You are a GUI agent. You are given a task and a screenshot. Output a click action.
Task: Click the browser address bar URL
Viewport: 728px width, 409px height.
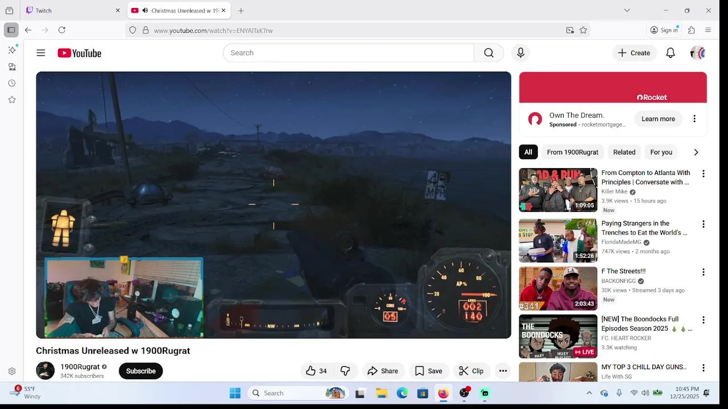pyautogui.click(x=213, y=30)
